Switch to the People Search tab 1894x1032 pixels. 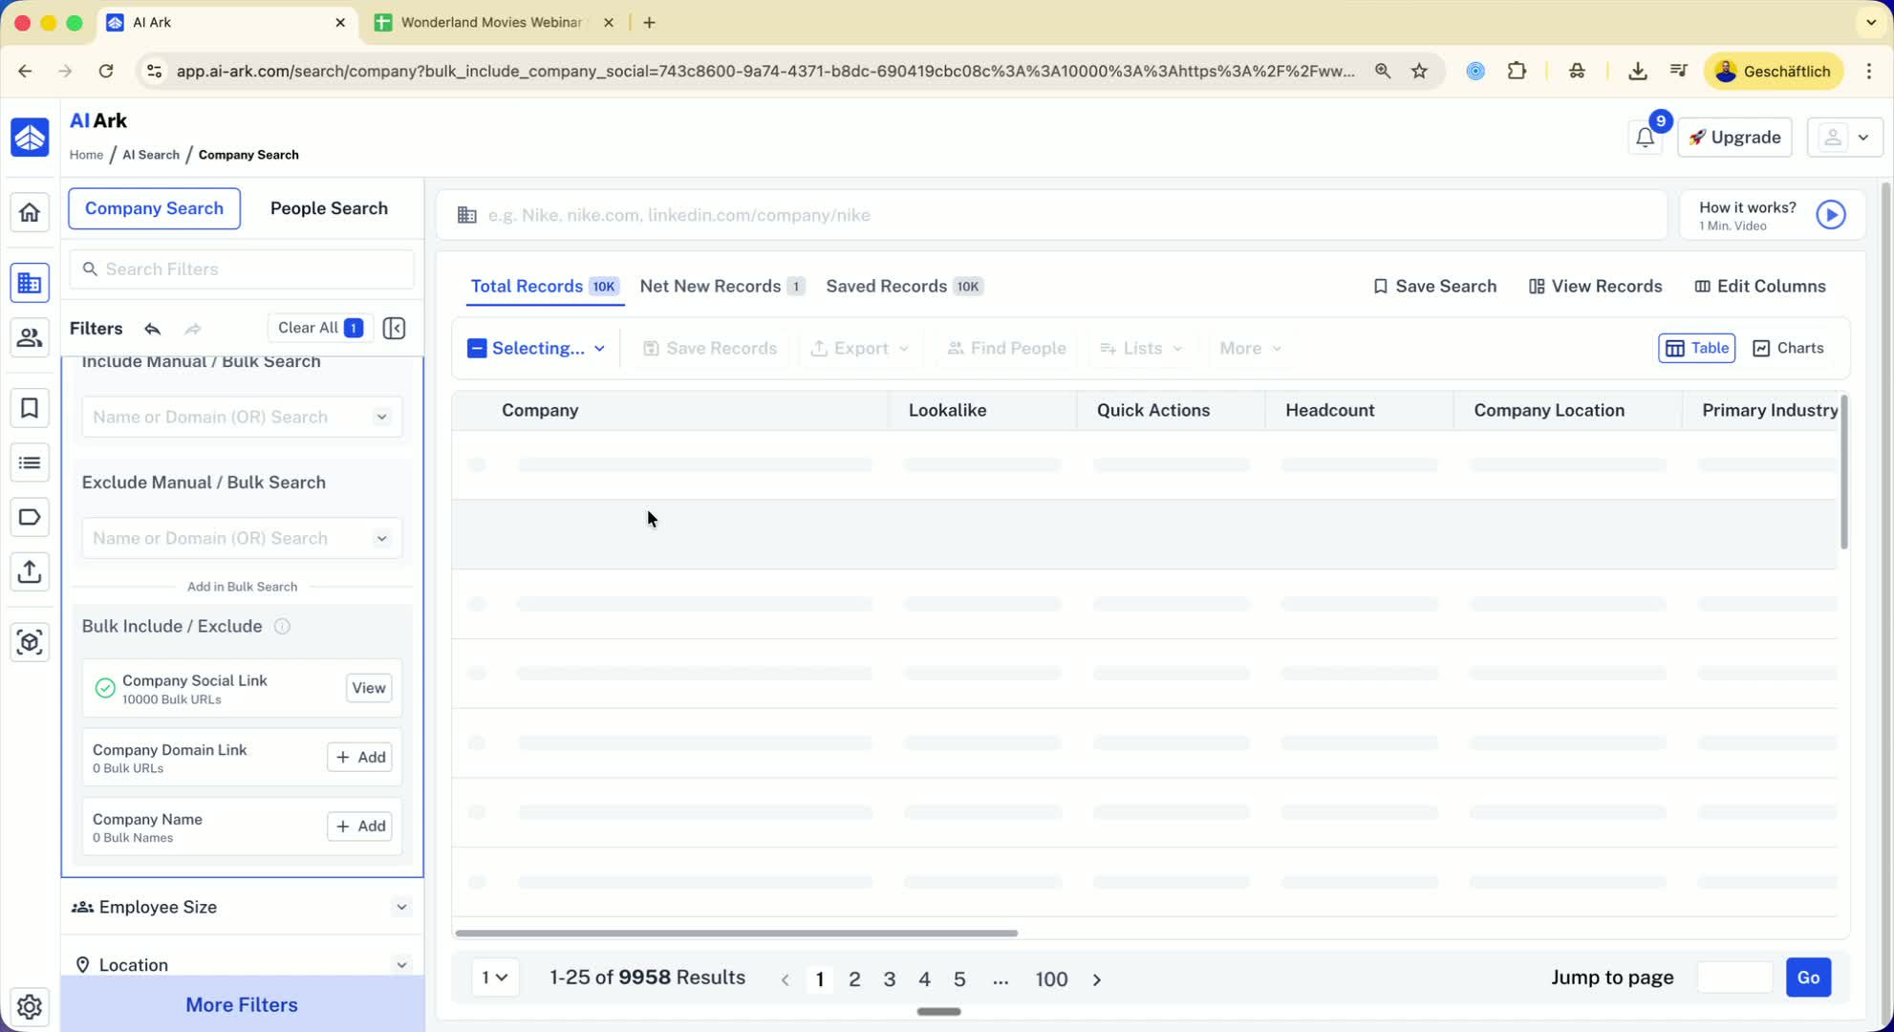click(329, 208)
